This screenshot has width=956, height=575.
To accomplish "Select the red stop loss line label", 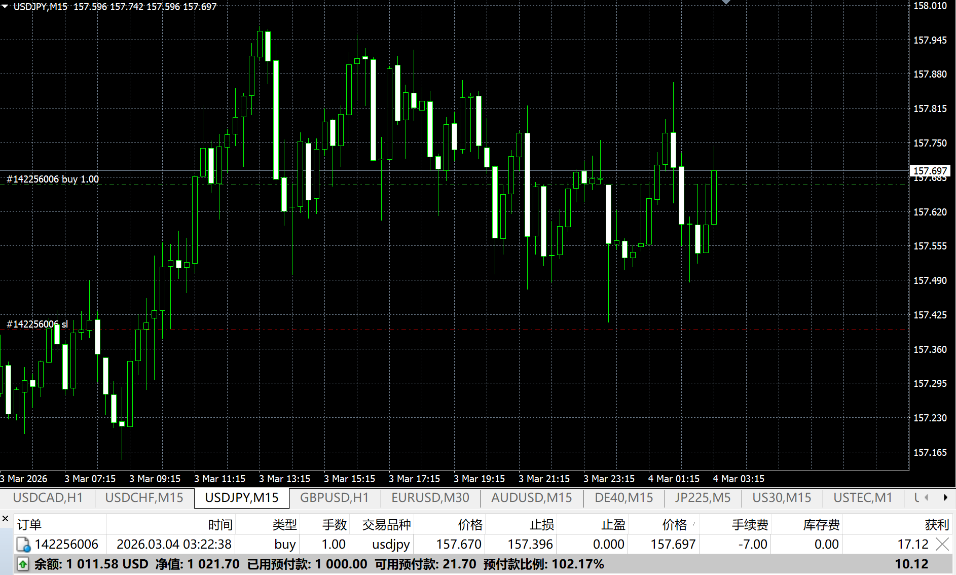I will (x=37, y=324).
